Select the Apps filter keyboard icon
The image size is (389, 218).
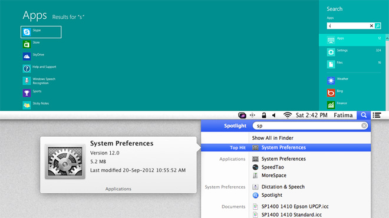331,40
